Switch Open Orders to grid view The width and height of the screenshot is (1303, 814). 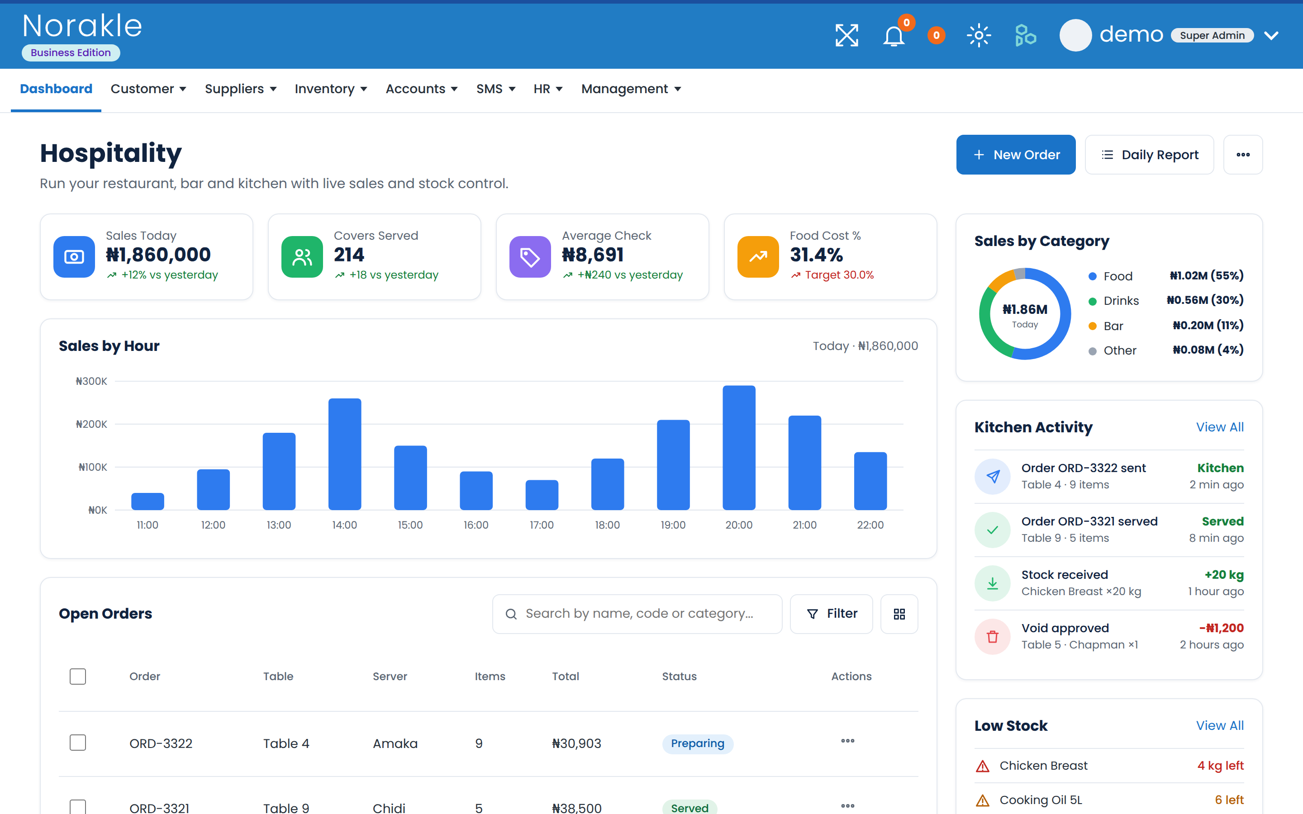coord(899,614)
